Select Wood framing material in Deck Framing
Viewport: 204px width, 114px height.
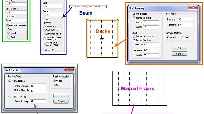coord(168,37)
